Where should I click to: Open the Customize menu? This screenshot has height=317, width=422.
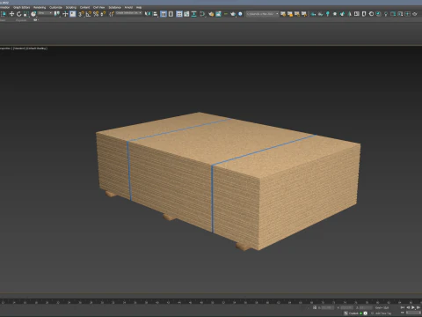tap(55, 7)
